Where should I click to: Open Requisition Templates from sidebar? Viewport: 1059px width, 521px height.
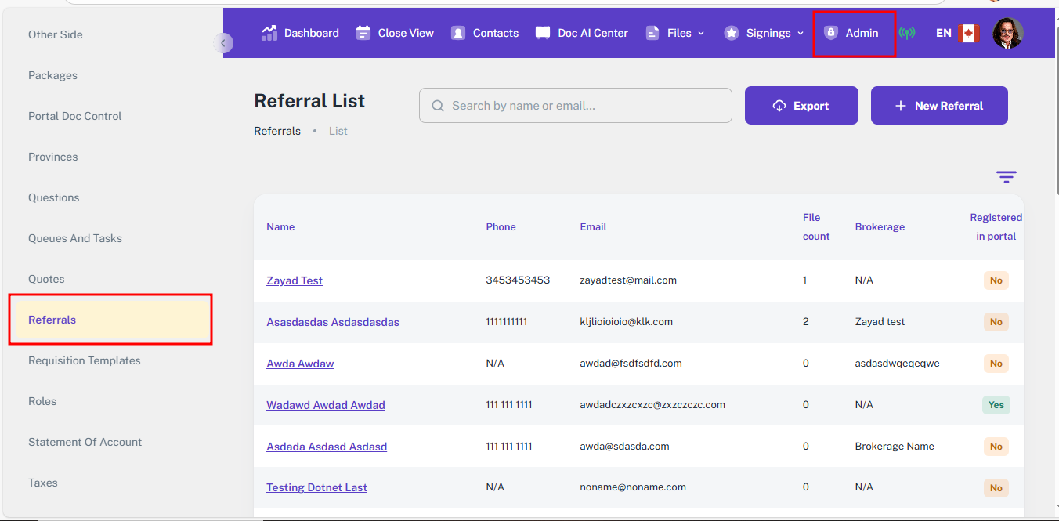click(85, 360)
